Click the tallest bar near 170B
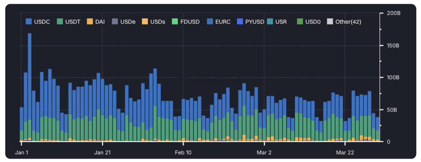421x162 pixels. pos(30,86)
